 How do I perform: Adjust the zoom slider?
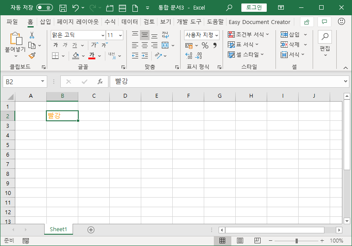point(296,241)
